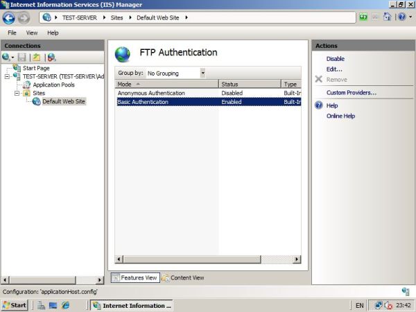Click the network tray icon

pyautogui.click(x=379, y=306)
